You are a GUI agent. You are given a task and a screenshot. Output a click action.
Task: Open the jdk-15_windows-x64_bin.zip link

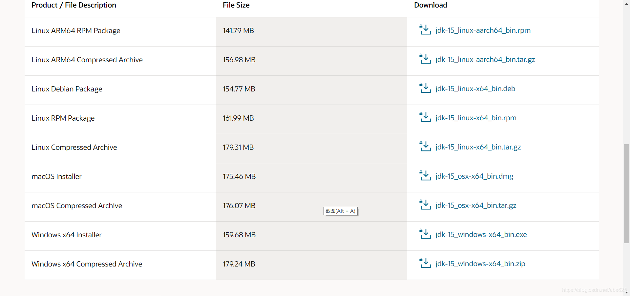pyautogui.click(x=480, y=264)
